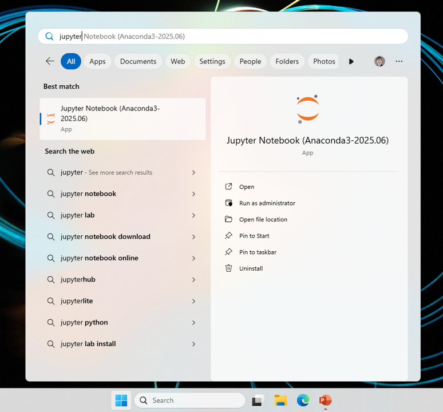
Task: Expand the 'jupyterlite' suggestion chevron
Action: coord(194,302)
